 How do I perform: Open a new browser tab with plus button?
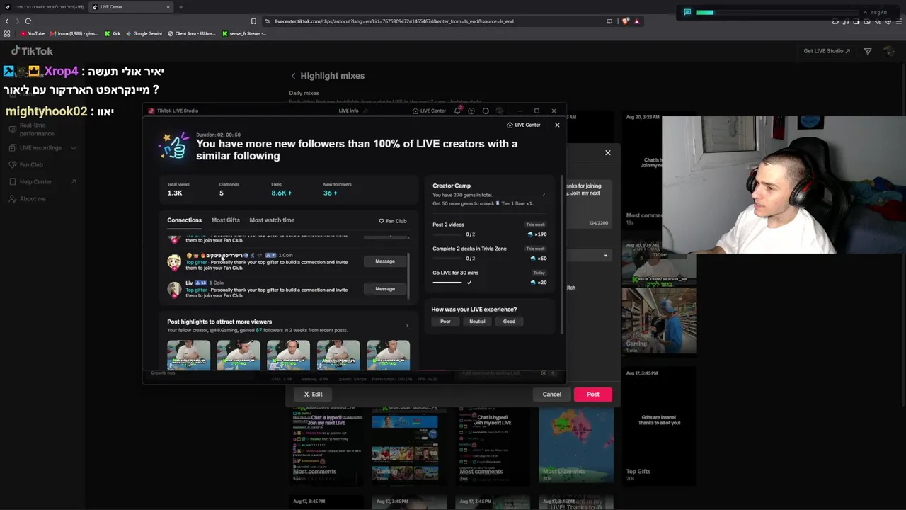(181, 7)
